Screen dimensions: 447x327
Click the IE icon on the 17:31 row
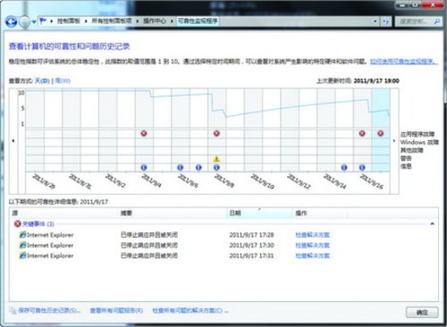pyautogui.click(x=22, y=256)
